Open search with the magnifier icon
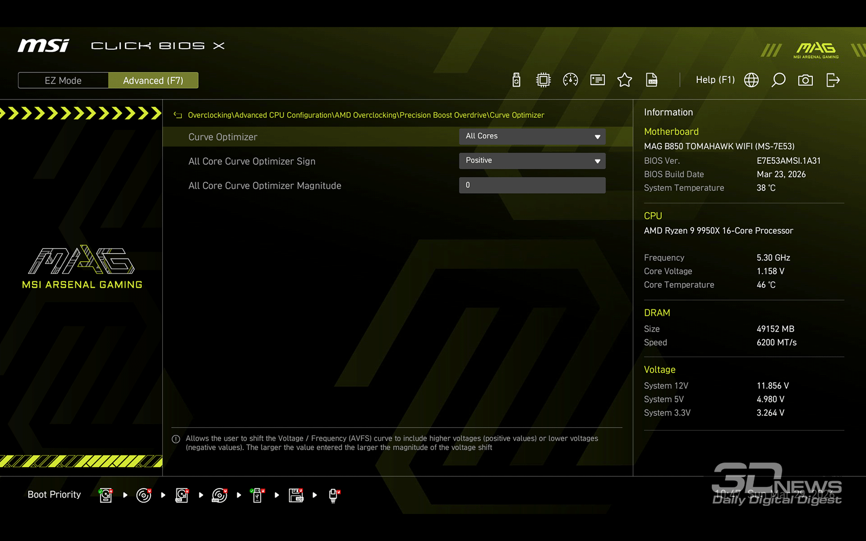This screenshot has width=866, height=541. 778,80
